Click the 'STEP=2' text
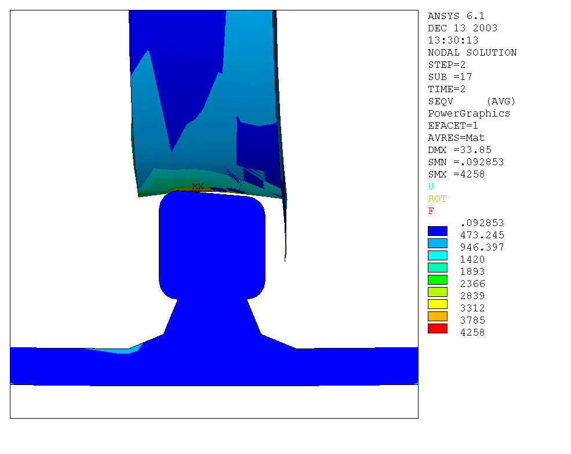 click(x=447, y=65)
